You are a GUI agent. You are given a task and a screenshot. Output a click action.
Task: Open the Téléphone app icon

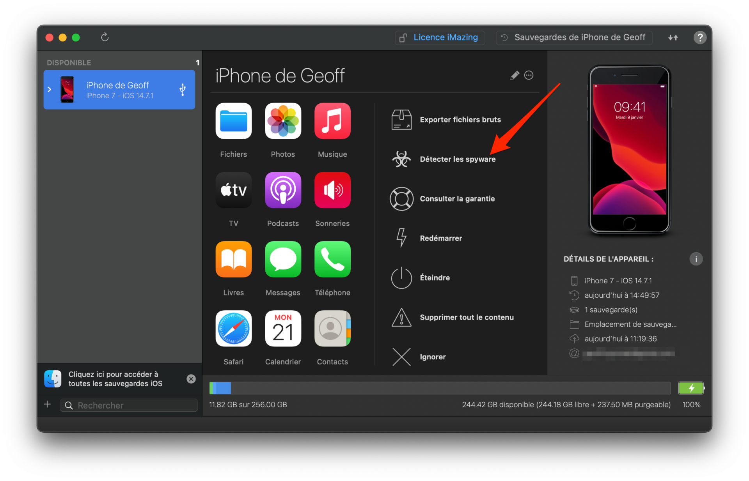click(x=332, y=259)
